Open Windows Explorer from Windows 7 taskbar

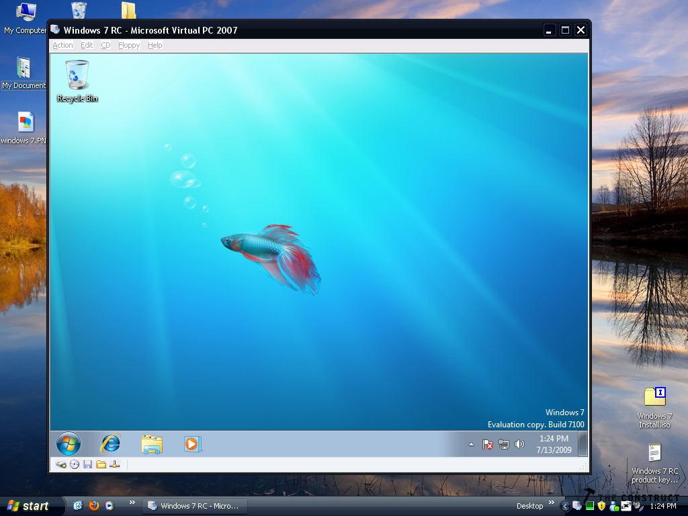(x=152, y=444)
